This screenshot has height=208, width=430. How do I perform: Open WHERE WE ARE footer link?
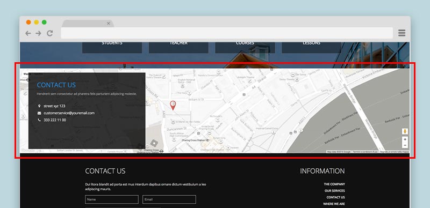click(x=334, y=204)
